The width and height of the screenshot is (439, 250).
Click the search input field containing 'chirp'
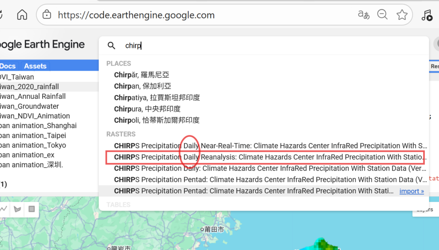click(257, 45)
